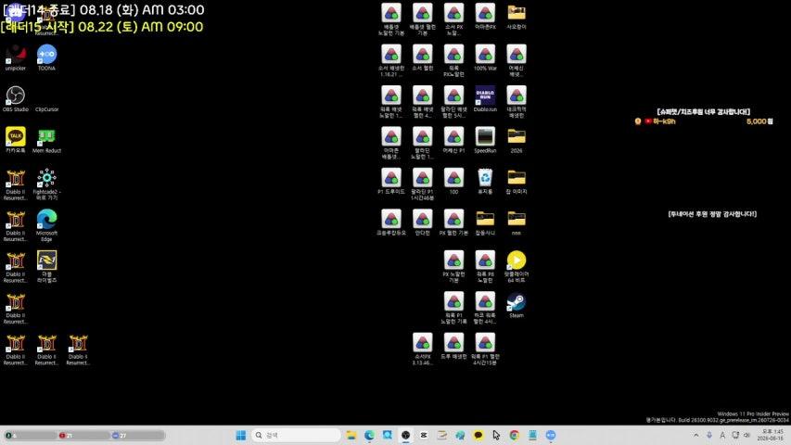791x445 pixels.
Task: Select the 워록 P8 노말런 splits file
Action: point(485,267)
